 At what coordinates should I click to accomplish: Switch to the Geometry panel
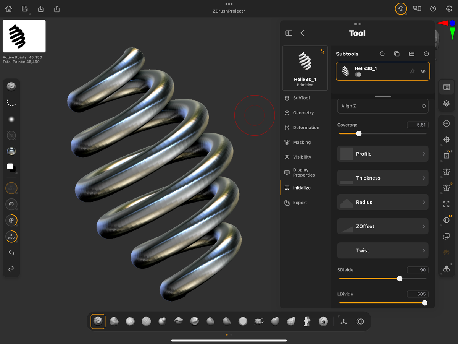303,112
